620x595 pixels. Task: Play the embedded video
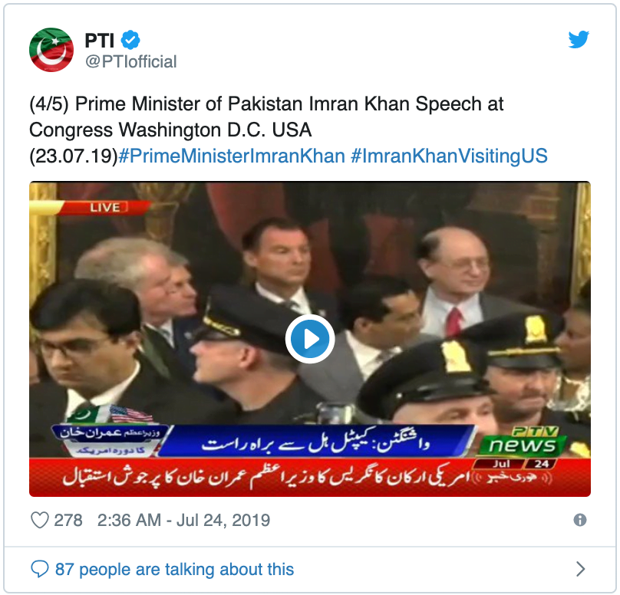coord(310,339)
